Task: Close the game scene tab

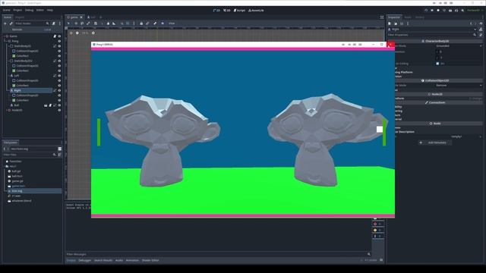Action: coord(81,17)
